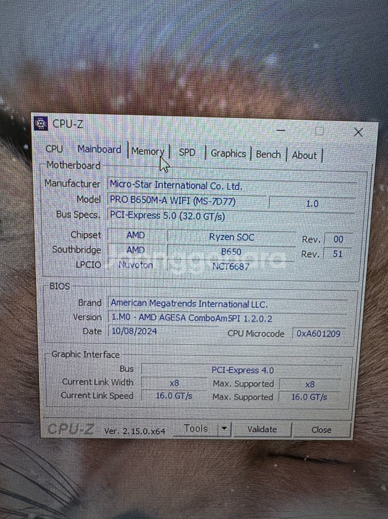Click the CPU-Z logo in bottom bar

pyautogui.click(x=70, y=429)
